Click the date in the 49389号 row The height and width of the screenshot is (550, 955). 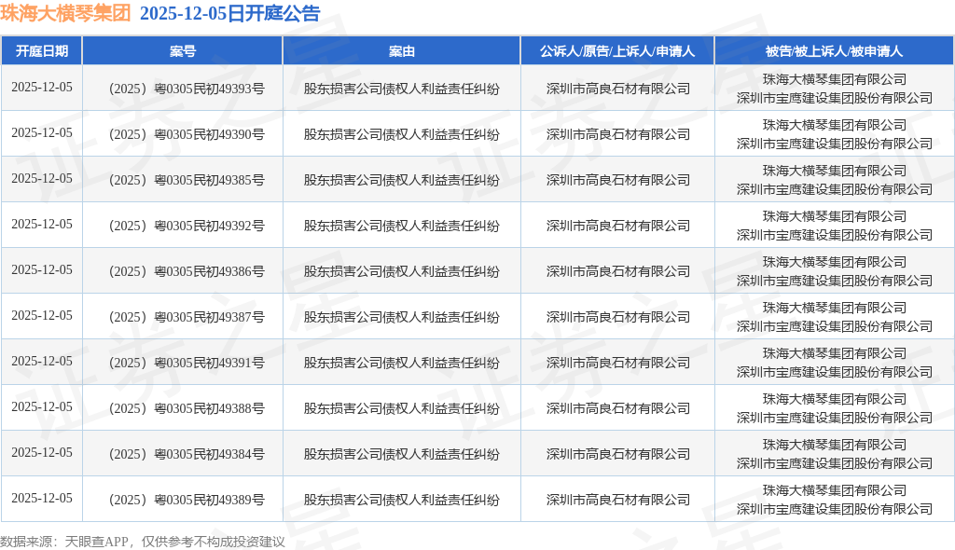click(x=41, y=498)
